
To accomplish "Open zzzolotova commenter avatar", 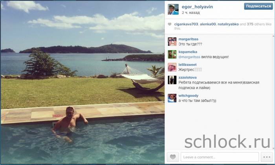I will 172,80.
